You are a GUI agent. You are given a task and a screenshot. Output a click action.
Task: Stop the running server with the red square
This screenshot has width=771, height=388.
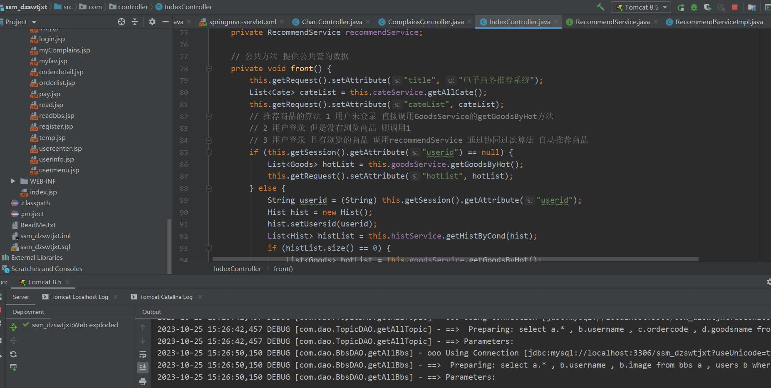click(x=735, y=7)
